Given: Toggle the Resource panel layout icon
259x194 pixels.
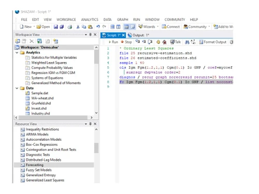Looking at the screenshot, I should pyautogui.click(x=133, y=27).
